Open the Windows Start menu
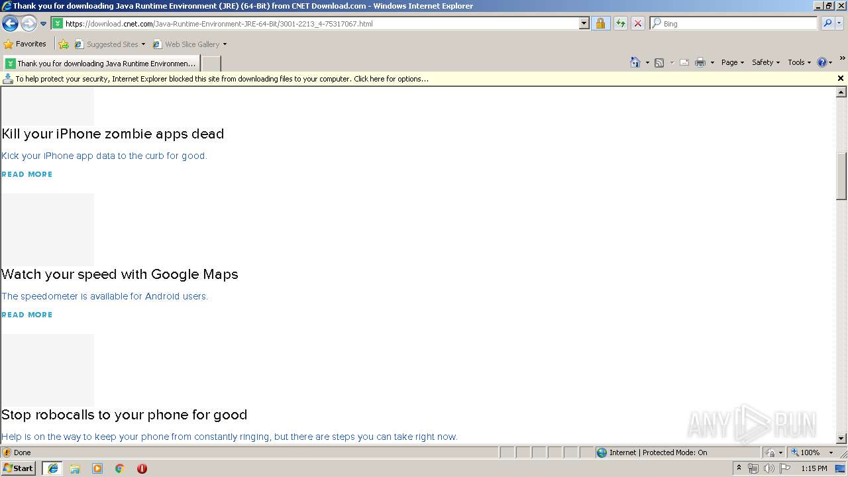The image size is (848, 477). 19,468
